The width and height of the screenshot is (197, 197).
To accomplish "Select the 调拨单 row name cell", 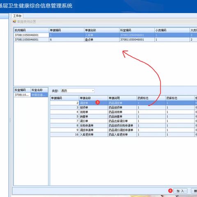I will pyautogui.click(x=93, y=103).
